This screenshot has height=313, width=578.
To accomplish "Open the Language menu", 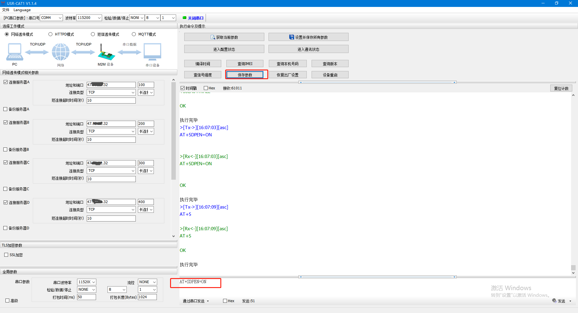I will click(22, 10).
